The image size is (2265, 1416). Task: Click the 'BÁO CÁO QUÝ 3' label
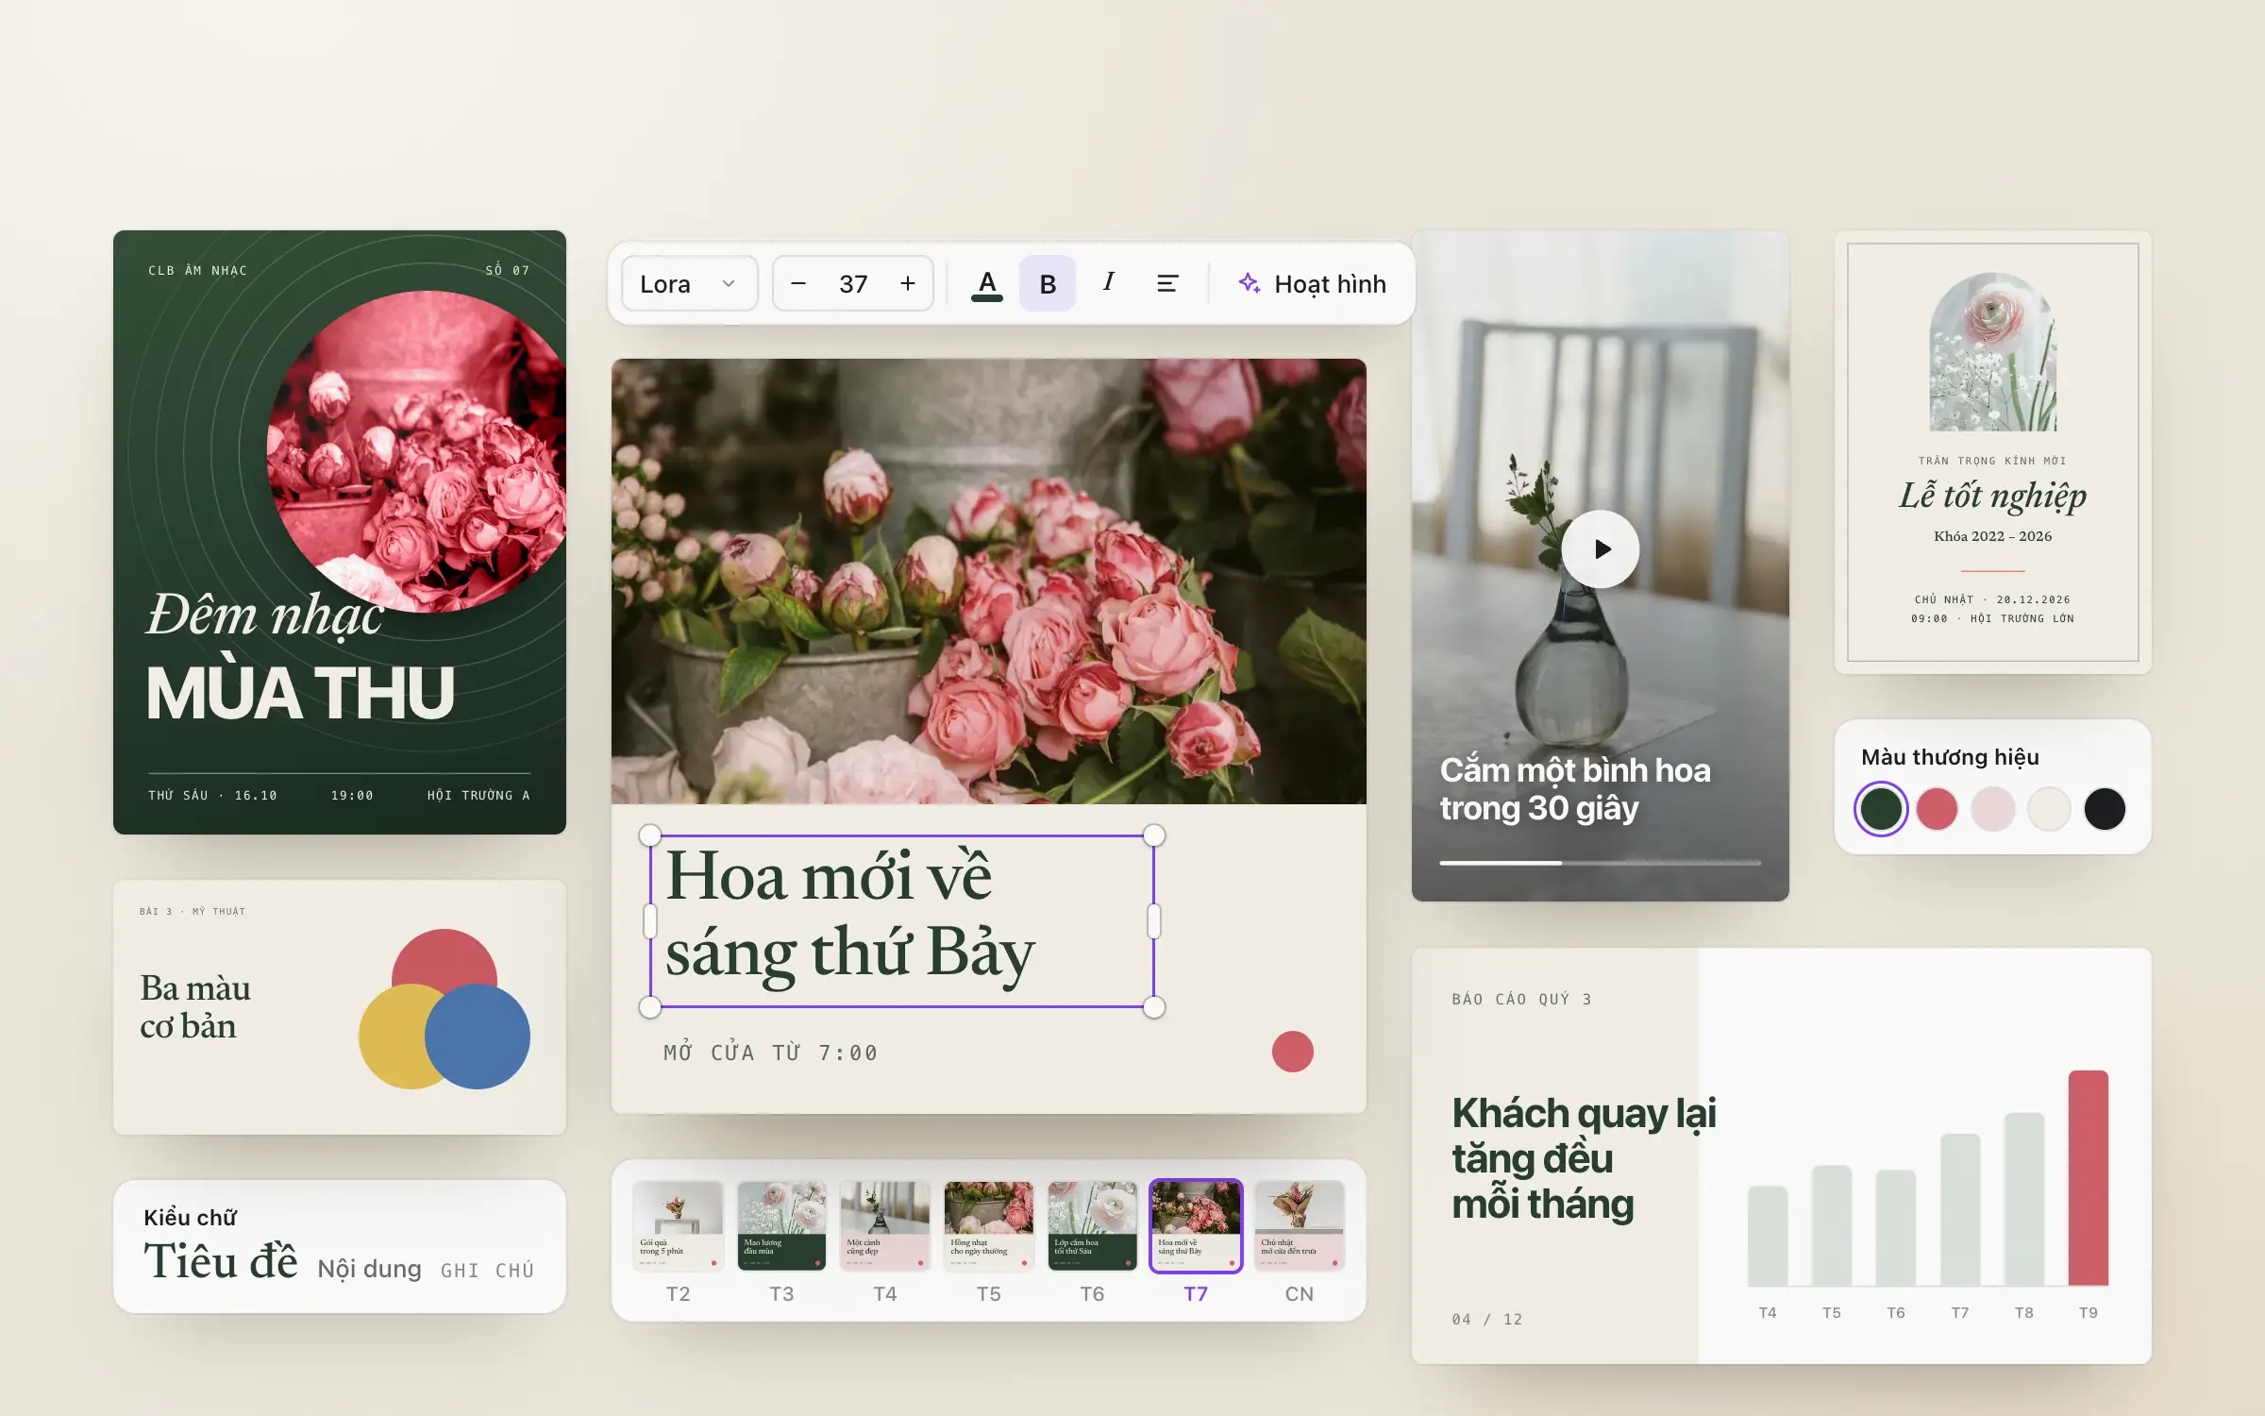(1521, 999)
